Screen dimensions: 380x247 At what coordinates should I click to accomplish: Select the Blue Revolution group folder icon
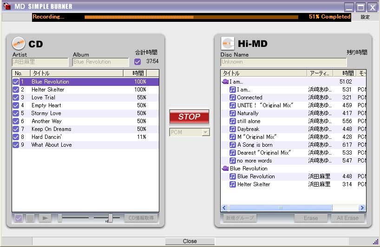[x=225, y=168]
